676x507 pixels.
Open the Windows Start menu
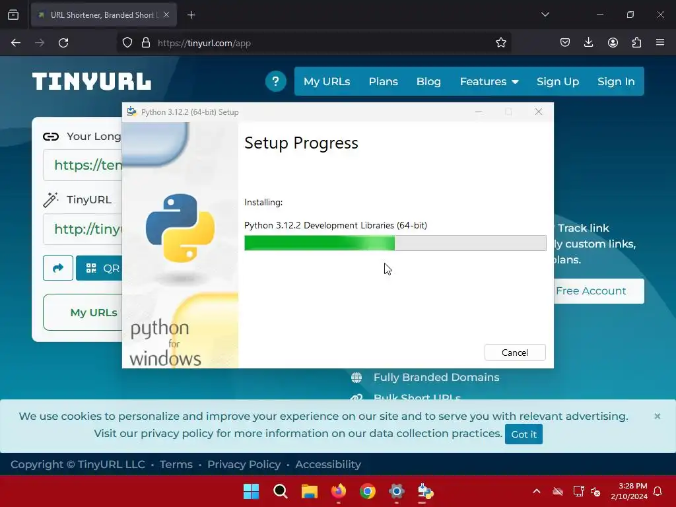pos(252,491)
